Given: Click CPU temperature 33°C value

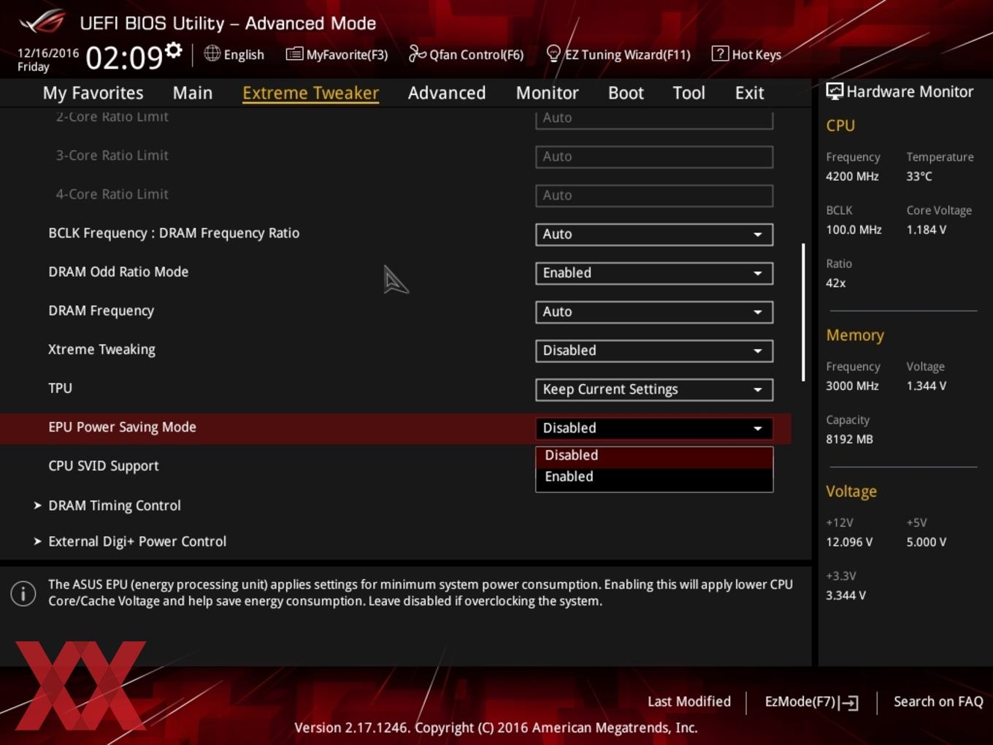Looking at the screenshot, I should point(919,176).
